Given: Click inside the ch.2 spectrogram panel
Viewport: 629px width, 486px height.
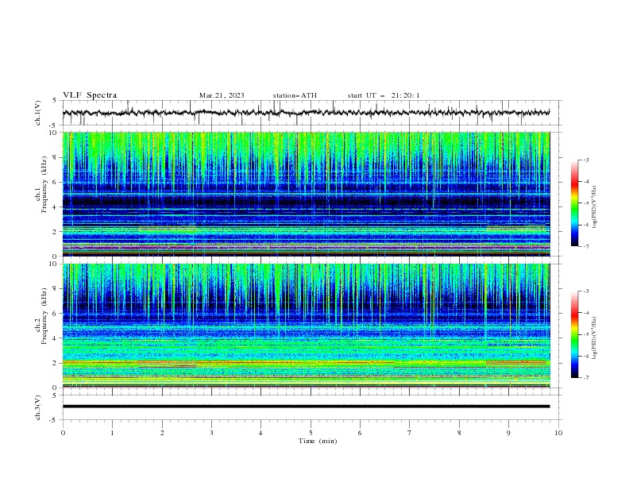Looking at the screenshot, I should (306, 326).
